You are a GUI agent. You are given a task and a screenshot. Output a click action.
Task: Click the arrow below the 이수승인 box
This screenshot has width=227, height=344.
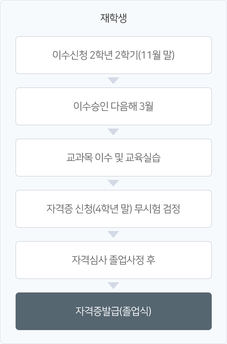pos(113,132)
